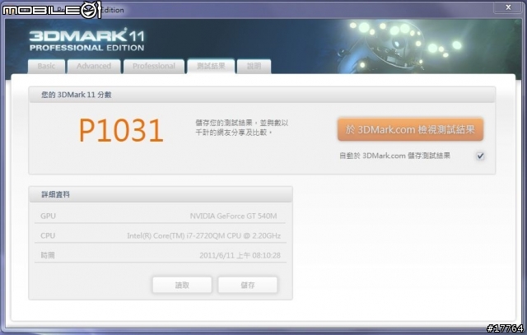The height and width of the screenshot is (335, 527).
Task: Click the 時間 time row label
Action: click(48, 255)
